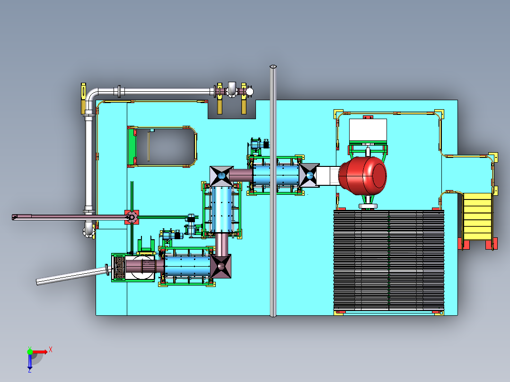Select the green panel beside the rectangular floor opening
Viewport: 510px width, 382px height.
(132, 147)
